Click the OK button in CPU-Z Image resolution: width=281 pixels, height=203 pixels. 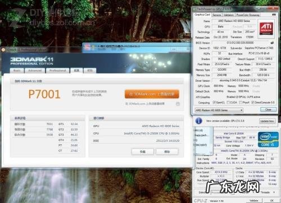tap(272, 200)
